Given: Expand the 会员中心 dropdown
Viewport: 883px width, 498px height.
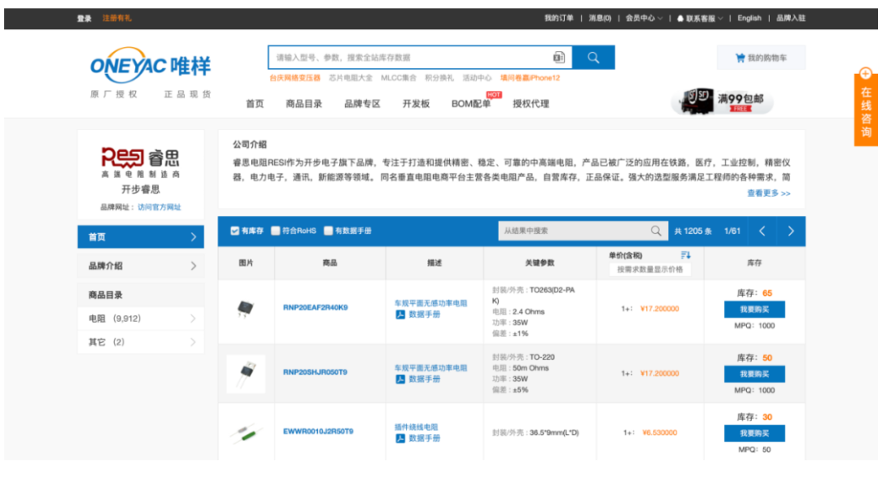Looking at the screenshot, I should [644, 18].
